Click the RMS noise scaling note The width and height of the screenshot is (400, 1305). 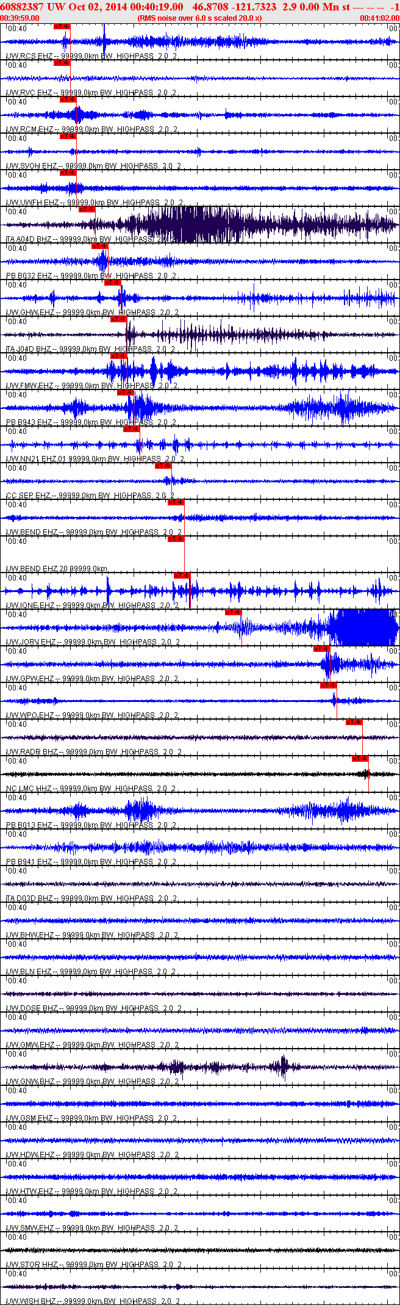200,18
